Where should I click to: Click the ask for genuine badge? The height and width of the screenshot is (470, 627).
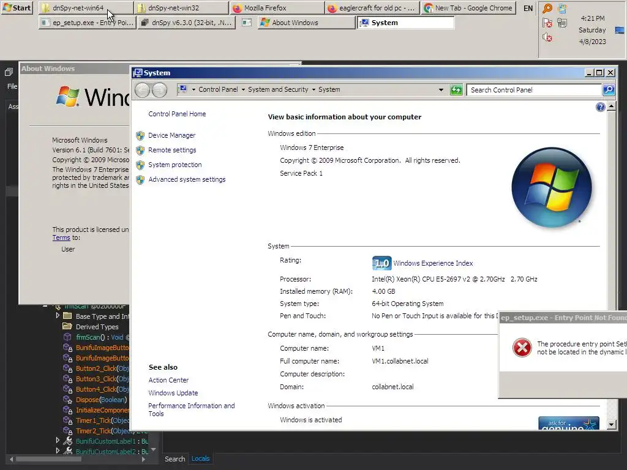coord(569,423)
